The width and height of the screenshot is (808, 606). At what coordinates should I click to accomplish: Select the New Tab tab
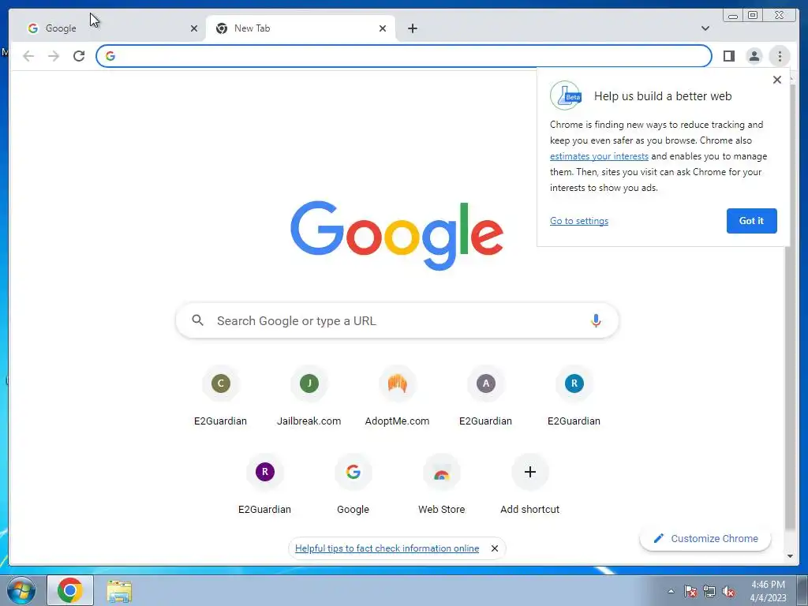coord(301,28)
